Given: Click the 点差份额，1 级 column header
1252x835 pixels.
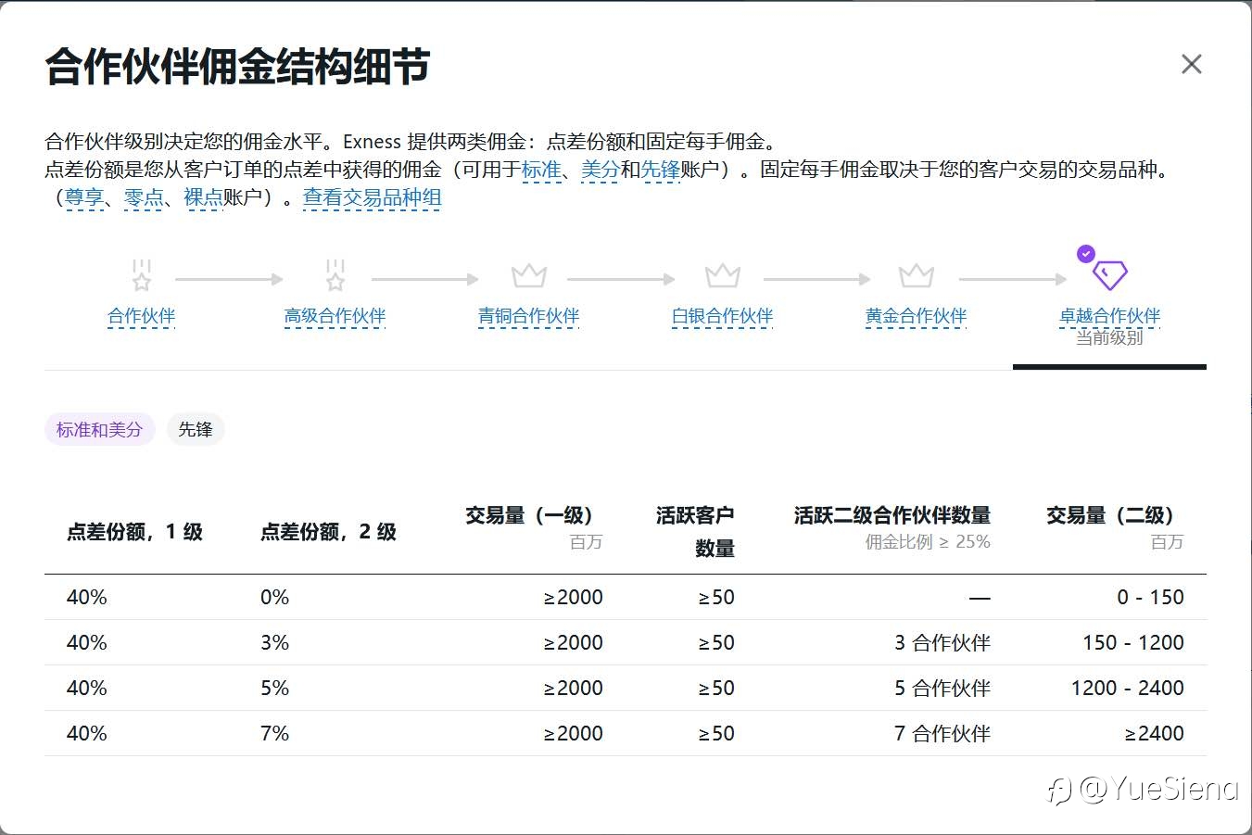Looking at the screenshot, I should 134,532.
